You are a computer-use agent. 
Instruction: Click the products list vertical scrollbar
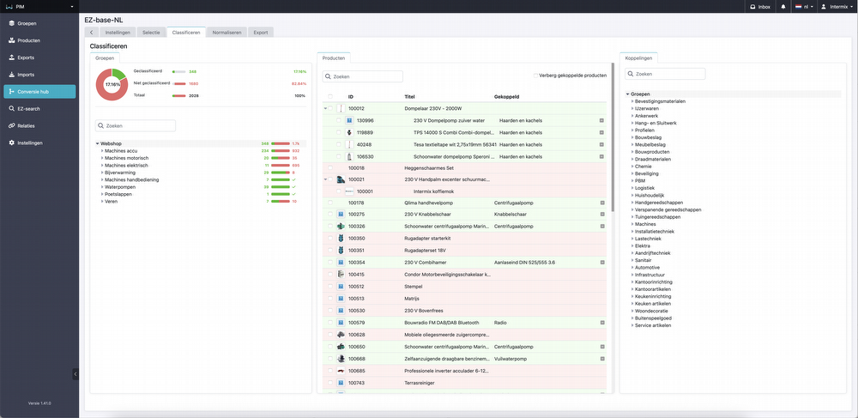click(x=613, y=136)
